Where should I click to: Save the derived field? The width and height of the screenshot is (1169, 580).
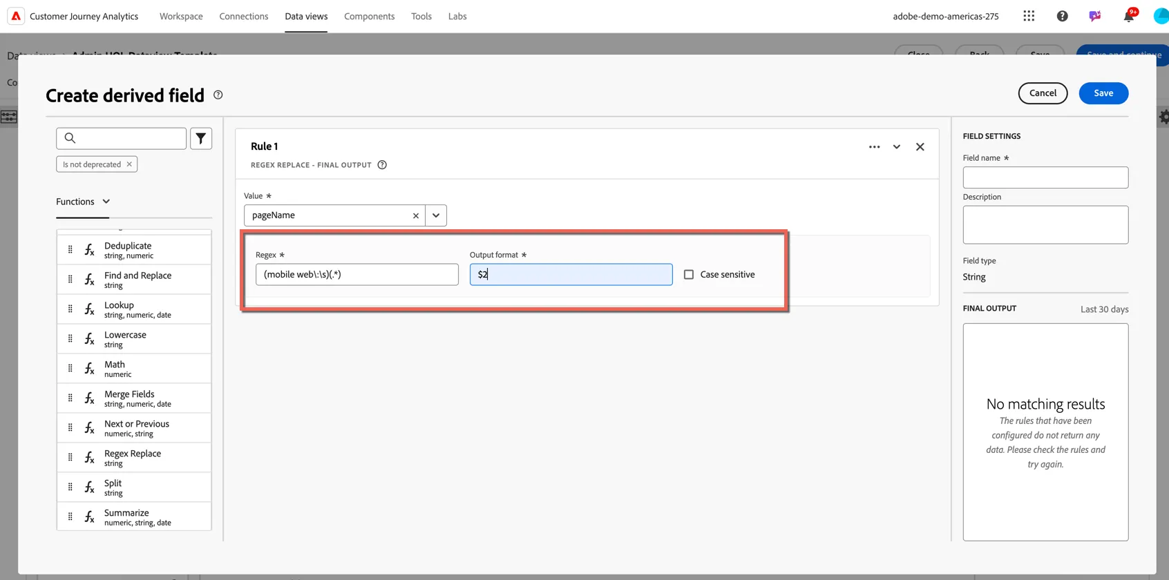pyautogui.click(x=1103, y=93)
